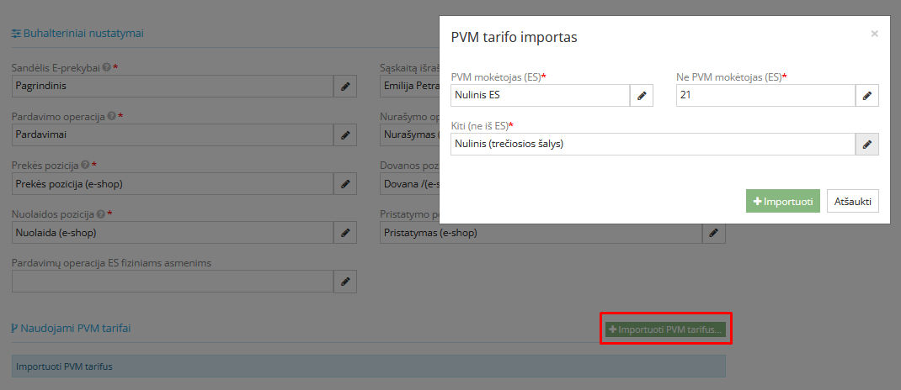This screenshot has height=390, width=901.
Task: Click the Importuoti PVM tarifus... button
Action: point(665,329)
